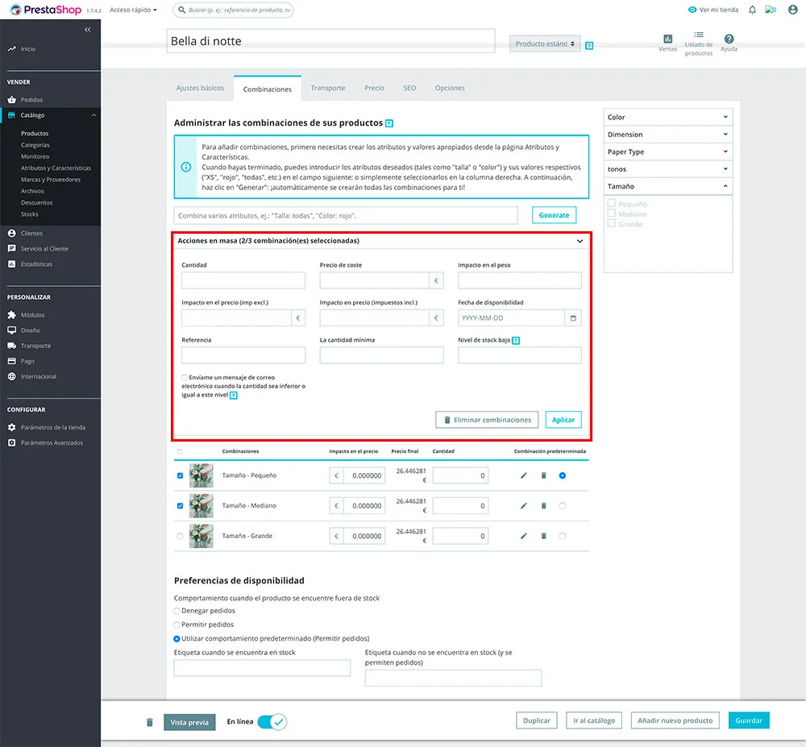Click Ir al catálogo button
The image size is (806, 747).
pos(594,720)
